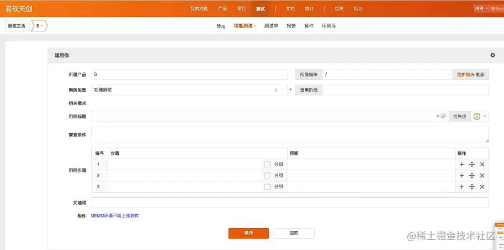Switch to the 报告 tab

pos(291,26)
